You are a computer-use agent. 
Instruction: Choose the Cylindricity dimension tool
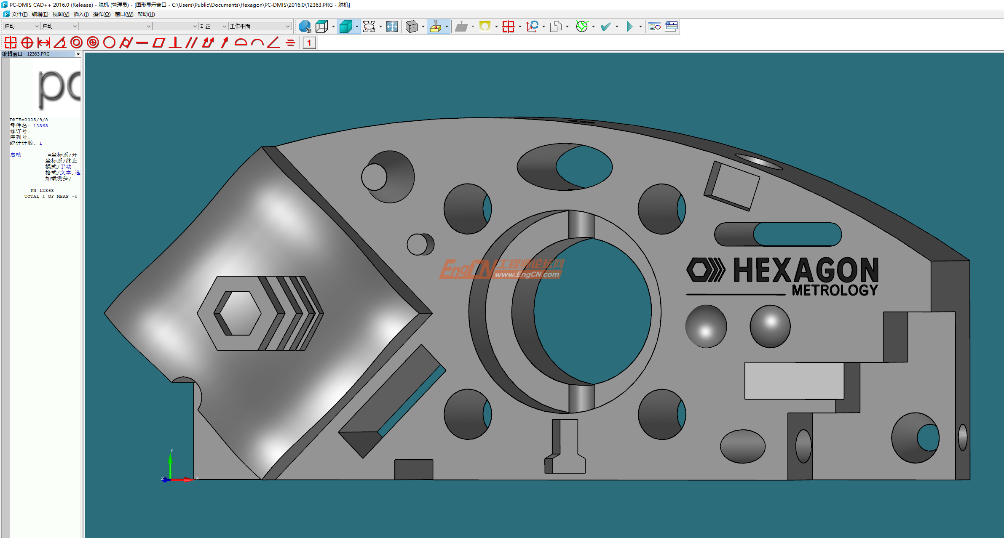(x=126, y=43)
